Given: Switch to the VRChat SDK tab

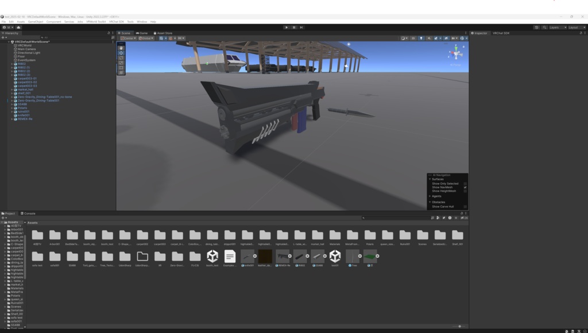Looking at the screenshot, I should pos(501,33).
